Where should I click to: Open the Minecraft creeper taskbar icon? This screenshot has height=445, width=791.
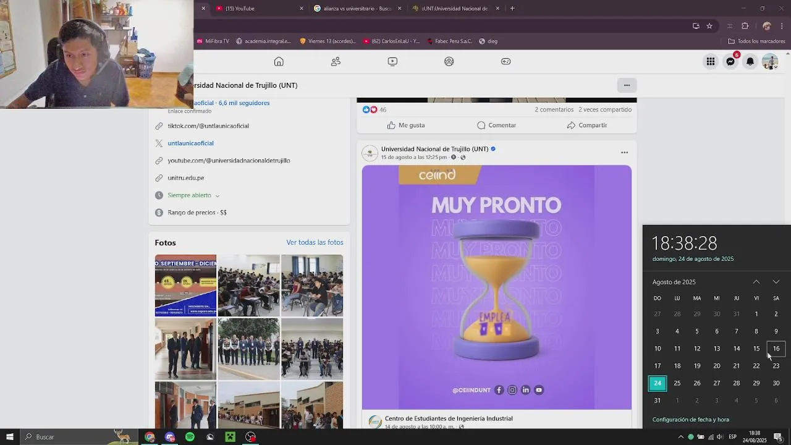point(230,437)
